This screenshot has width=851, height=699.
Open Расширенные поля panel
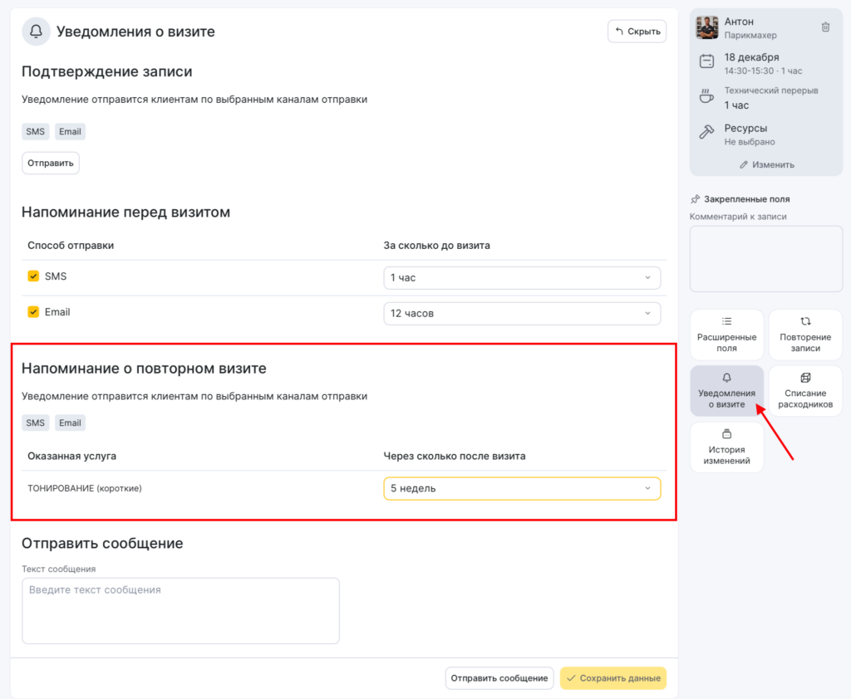[x=726, y=335]
